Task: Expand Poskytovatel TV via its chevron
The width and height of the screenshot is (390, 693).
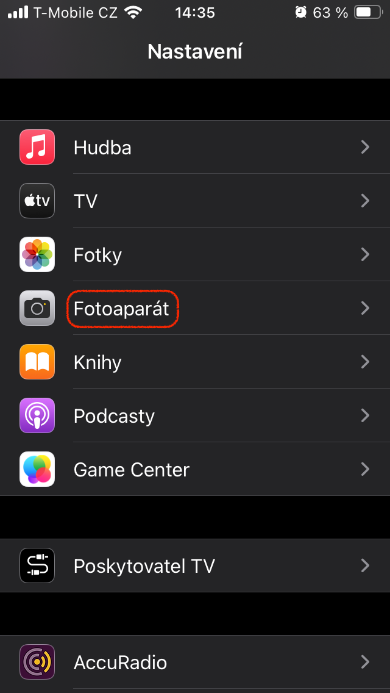Action: [x=365, y=566]
